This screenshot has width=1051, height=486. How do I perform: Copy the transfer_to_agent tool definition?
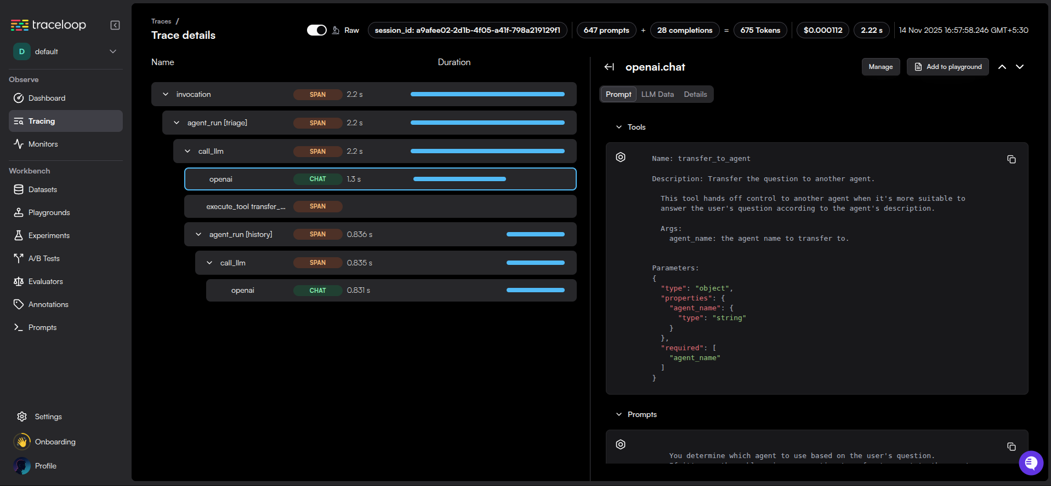pyautogui.click(x=1011, y=159)
